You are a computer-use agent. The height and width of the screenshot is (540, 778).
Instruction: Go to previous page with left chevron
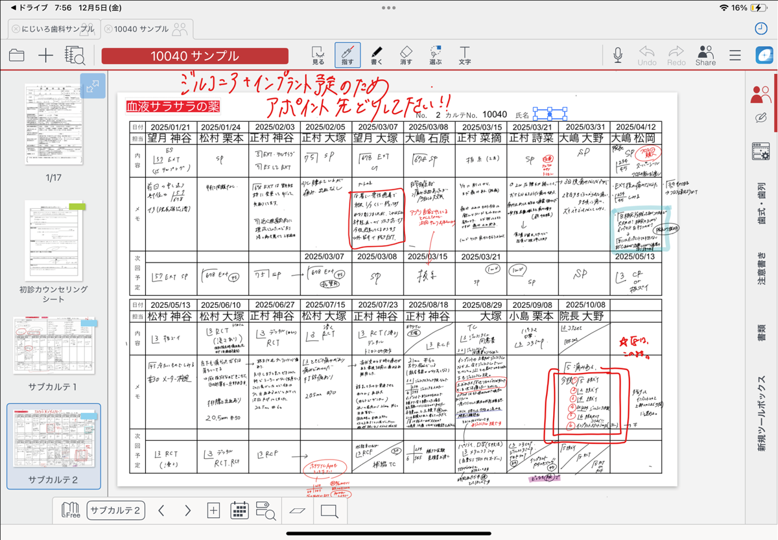click(162, 510)
